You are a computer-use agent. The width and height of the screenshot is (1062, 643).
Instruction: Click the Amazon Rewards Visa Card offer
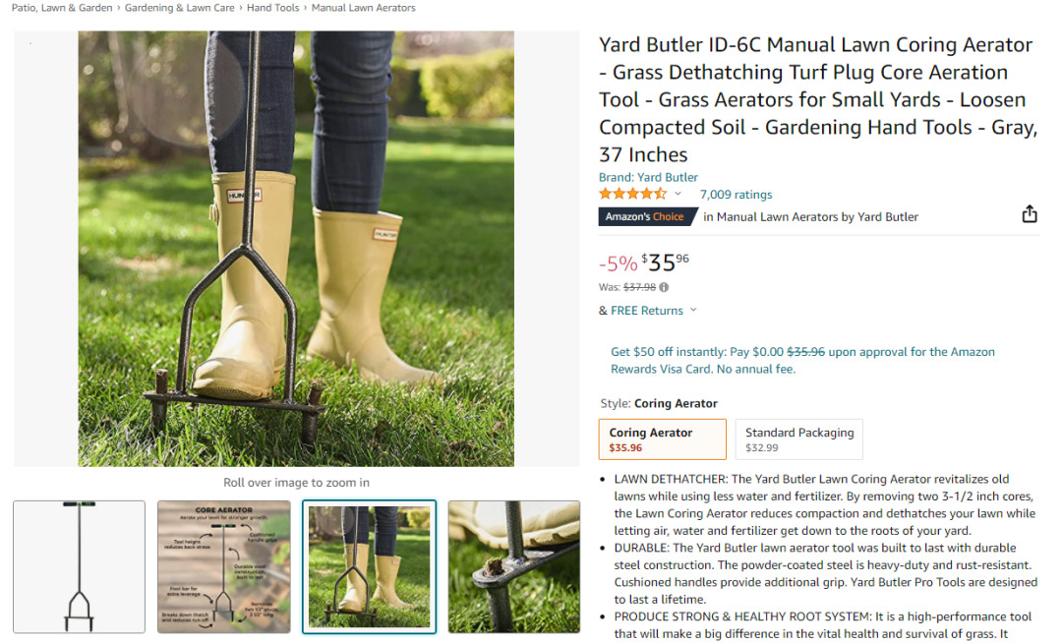point(802,361)
